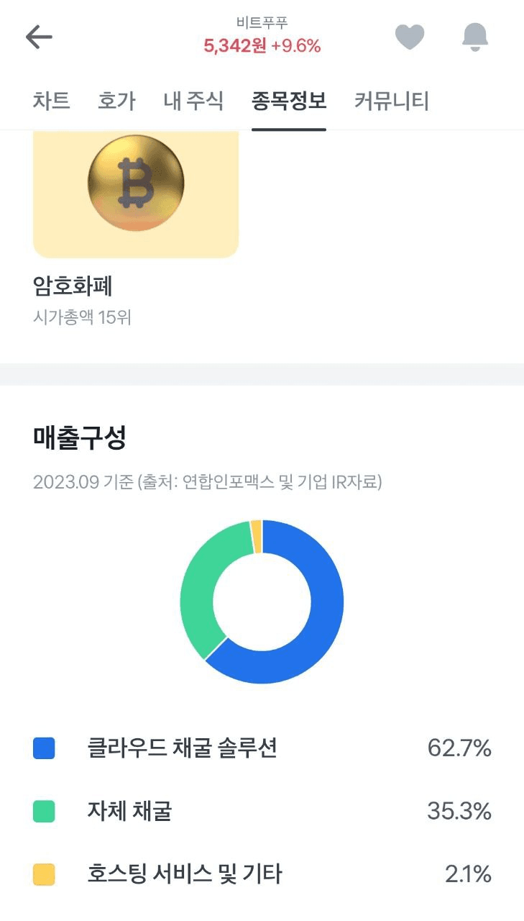Click 클라우드 채굴 솔루션 revenue row
The width and height of the screenshot is (524, 921).
[262, 748]
